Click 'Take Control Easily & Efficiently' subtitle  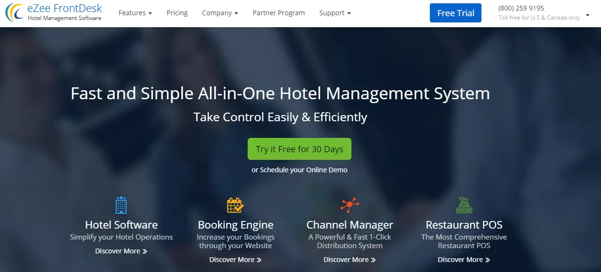click(280, 117)
